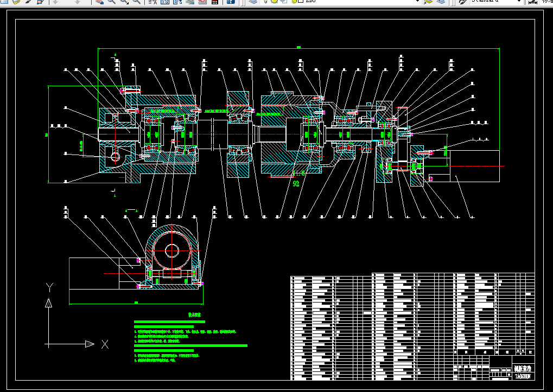This screenshot has width=553, height=392.
Task: Select the drawing title in title block
Action: click(x=523, y=369)
